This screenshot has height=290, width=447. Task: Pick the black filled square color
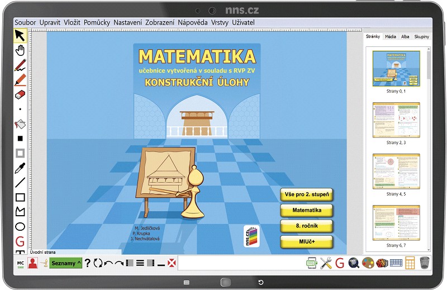pos(20,139)
